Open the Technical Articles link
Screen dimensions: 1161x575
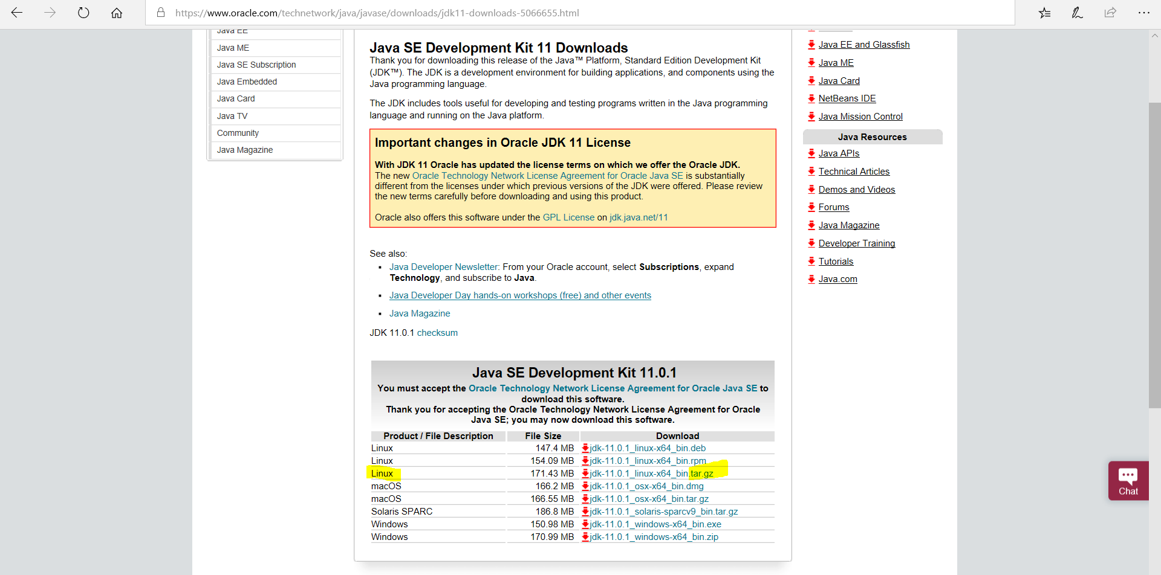tap(854, 172)
